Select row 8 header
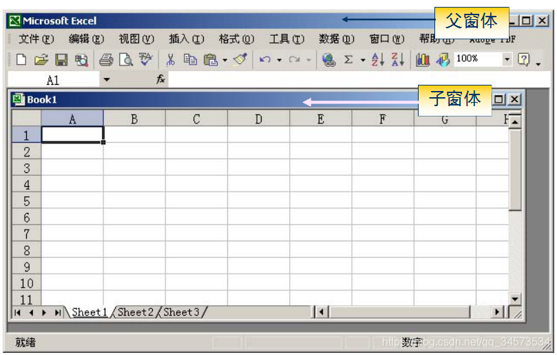This screenshot has width=557, height=355. coord(27,250)
